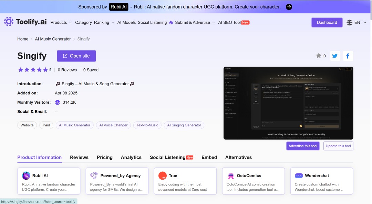
Task: Click the Dashboard button
Action: coord(327,22)
